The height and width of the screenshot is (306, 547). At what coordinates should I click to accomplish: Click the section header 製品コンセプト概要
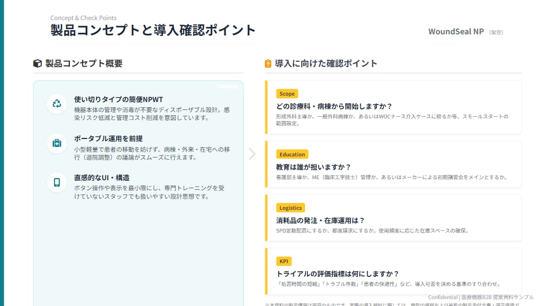[84, 63]
